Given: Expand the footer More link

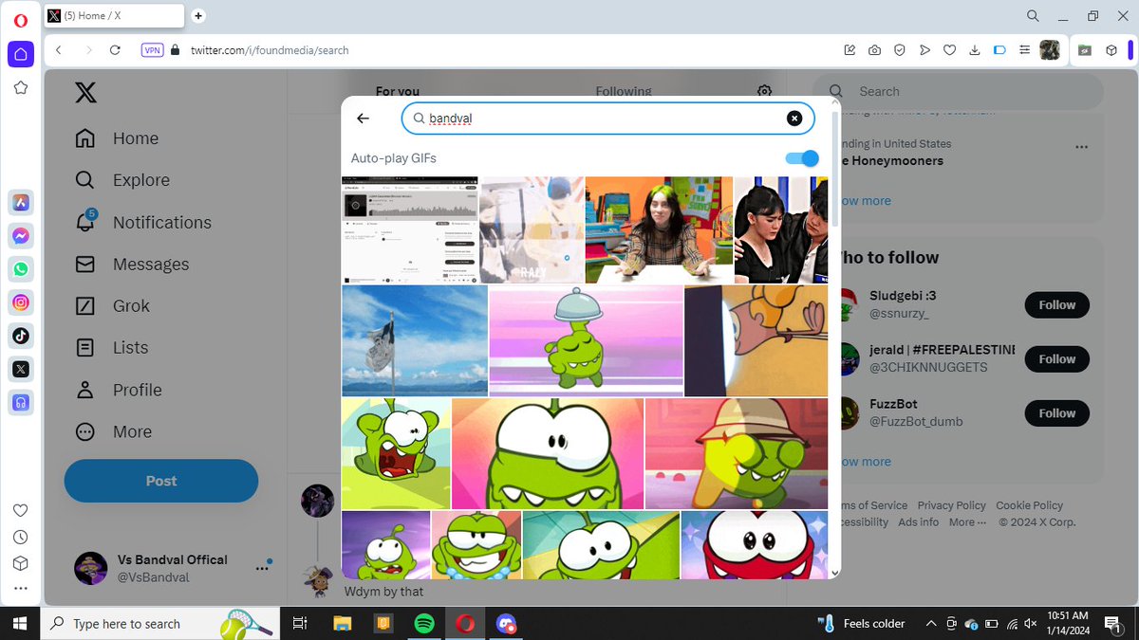Looking at the screenshot, I should pyautogui.click(x=967, y=522).
